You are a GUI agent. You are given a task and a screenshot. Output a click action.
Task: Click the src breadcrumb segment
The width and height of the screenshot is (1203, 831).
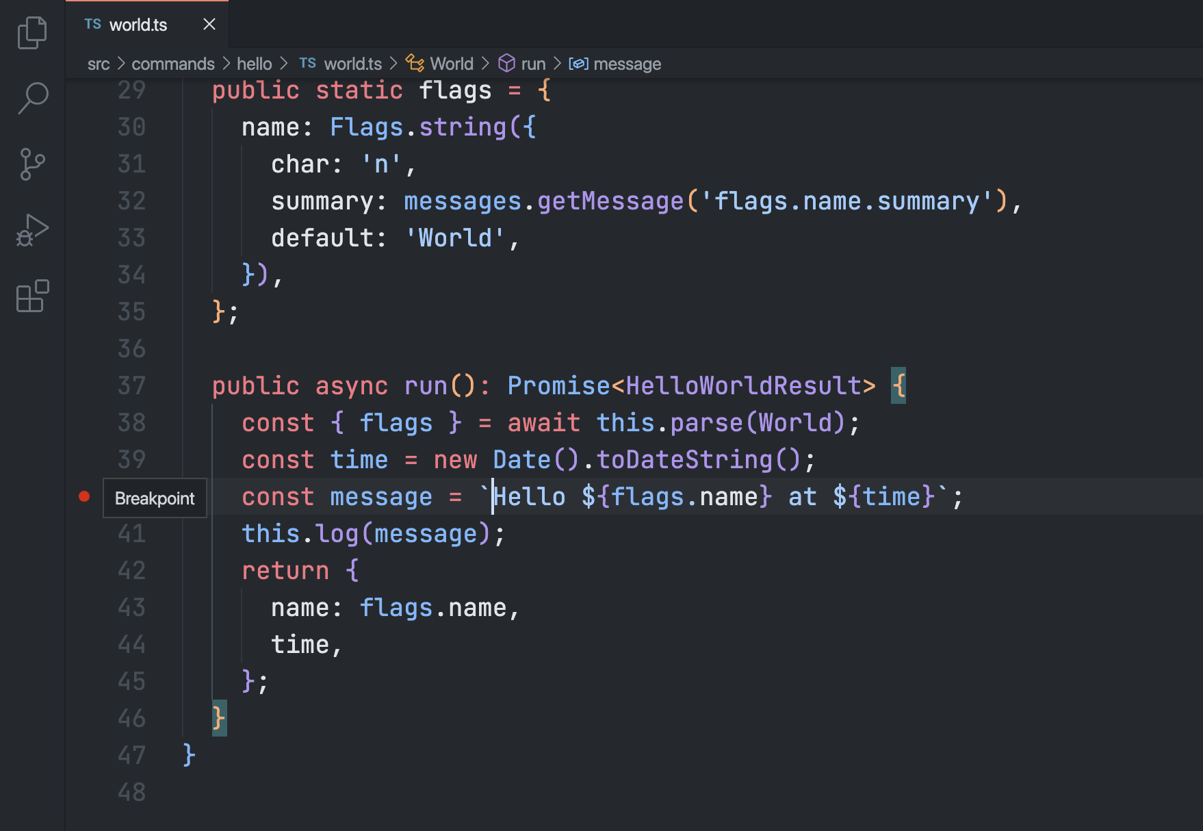coord(99,64)
